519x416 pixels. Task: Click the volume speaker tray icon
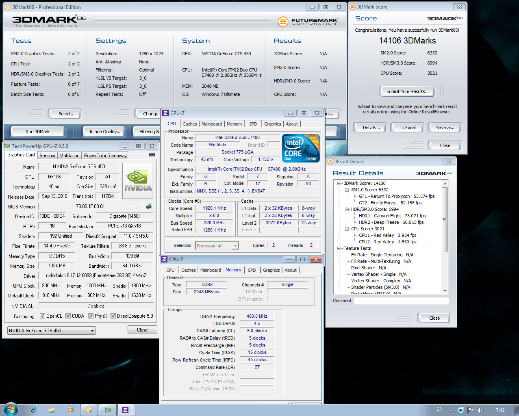coord(480,410)
